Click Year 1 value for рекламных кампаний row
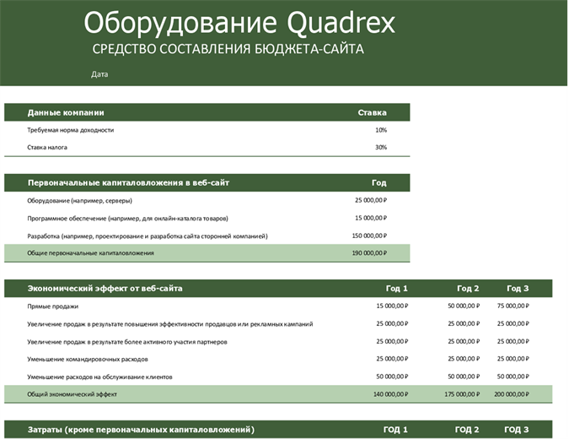The width and height of the screenshot is (569, 439). coord(392,323)
